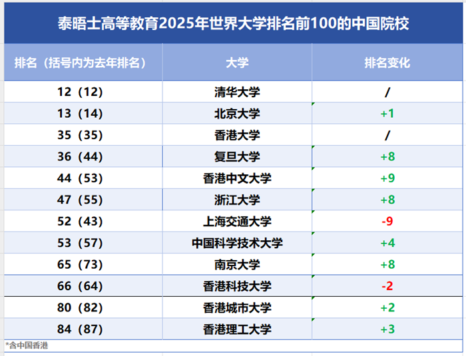
Task: Select the cell 53（57）
Action: (83, 243)
